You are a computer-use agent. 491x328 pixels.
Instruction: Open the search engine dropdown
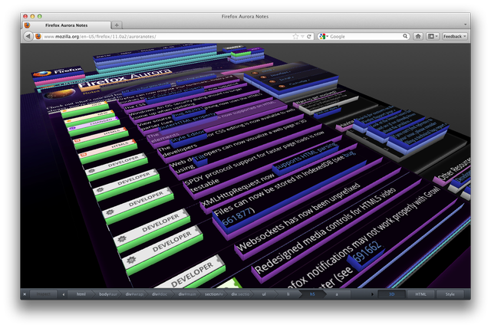coord(328,36)
